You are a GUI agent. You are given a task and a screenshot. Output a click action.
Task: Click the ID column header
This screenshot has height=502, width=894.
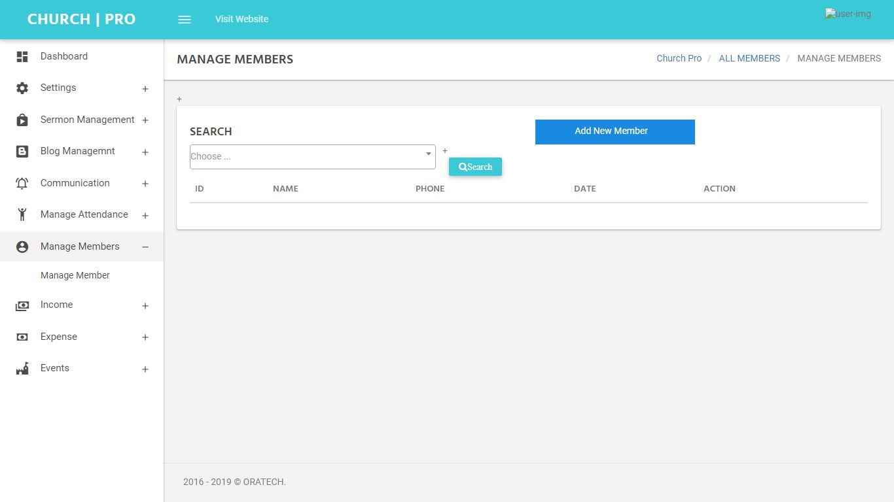pyautogui.click(x=200, y=189)
